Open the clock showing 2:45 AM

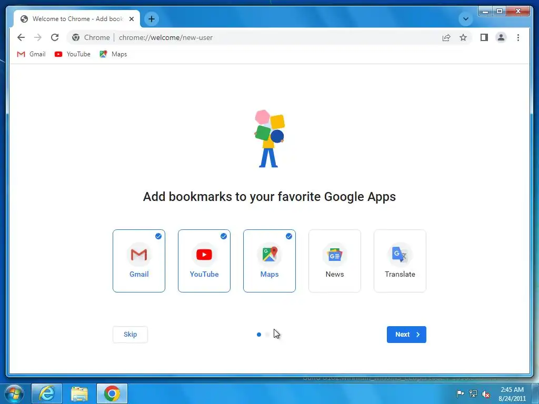[512, 394]
